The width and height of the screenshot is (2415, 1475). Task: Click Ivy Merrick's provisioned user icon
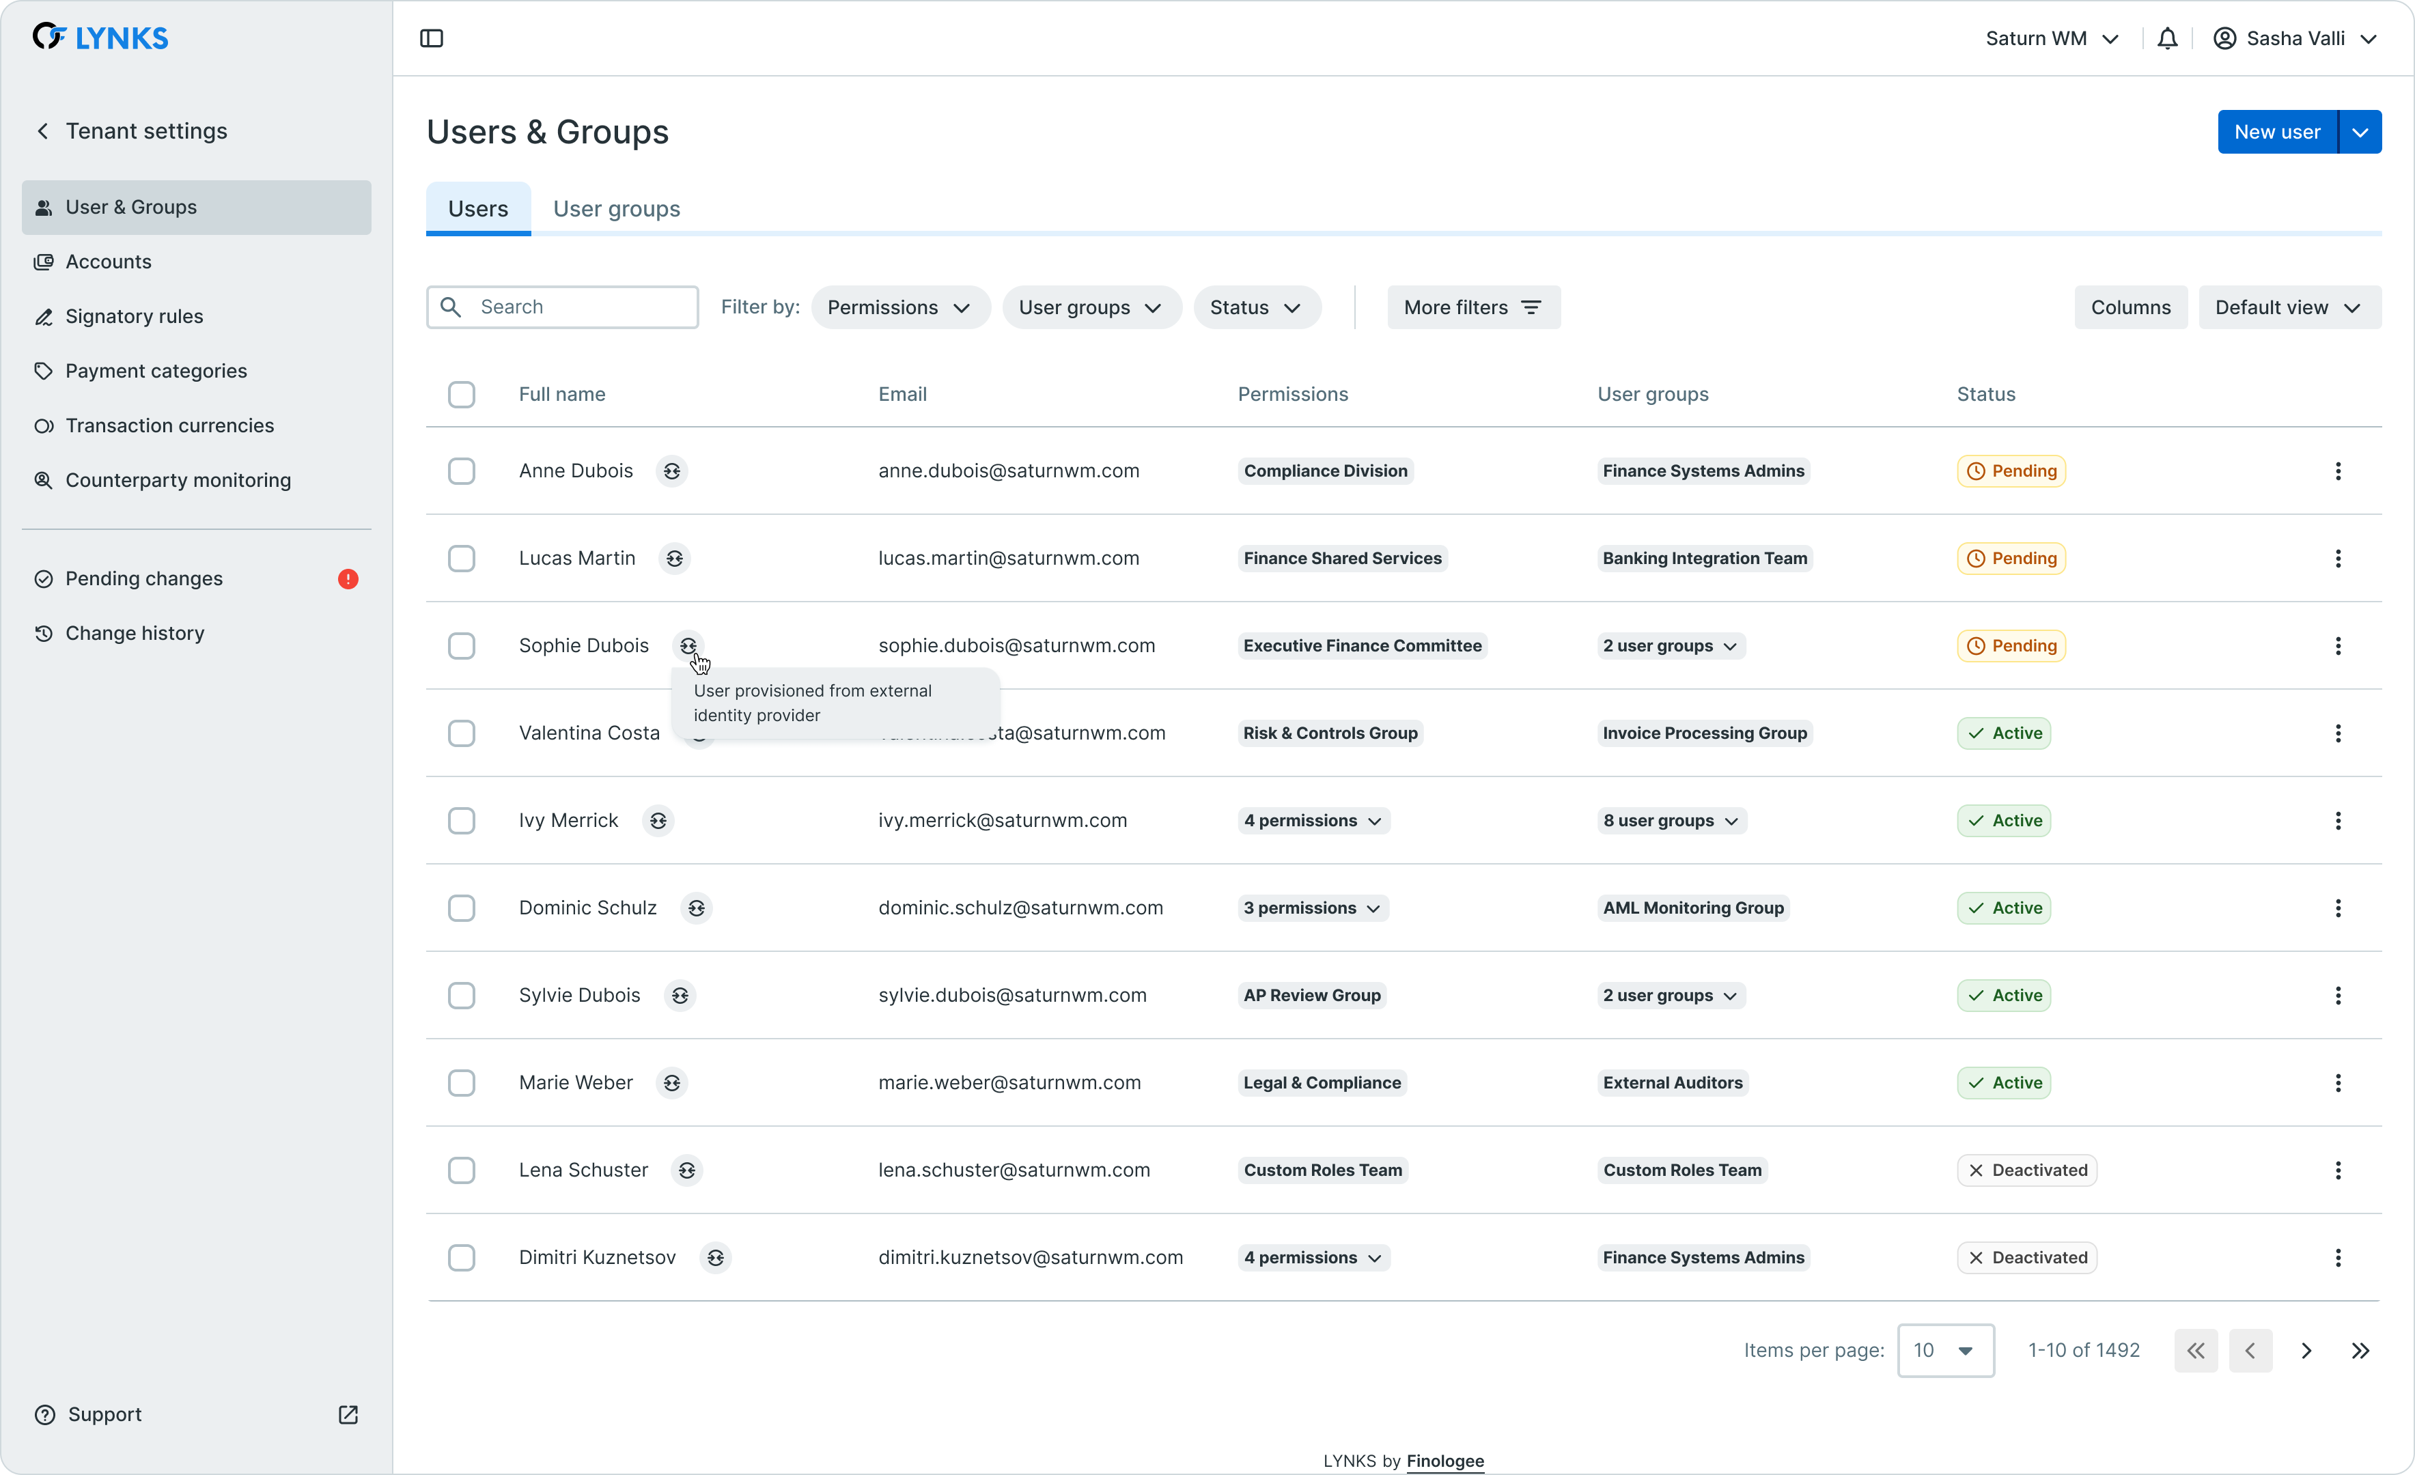658,821
